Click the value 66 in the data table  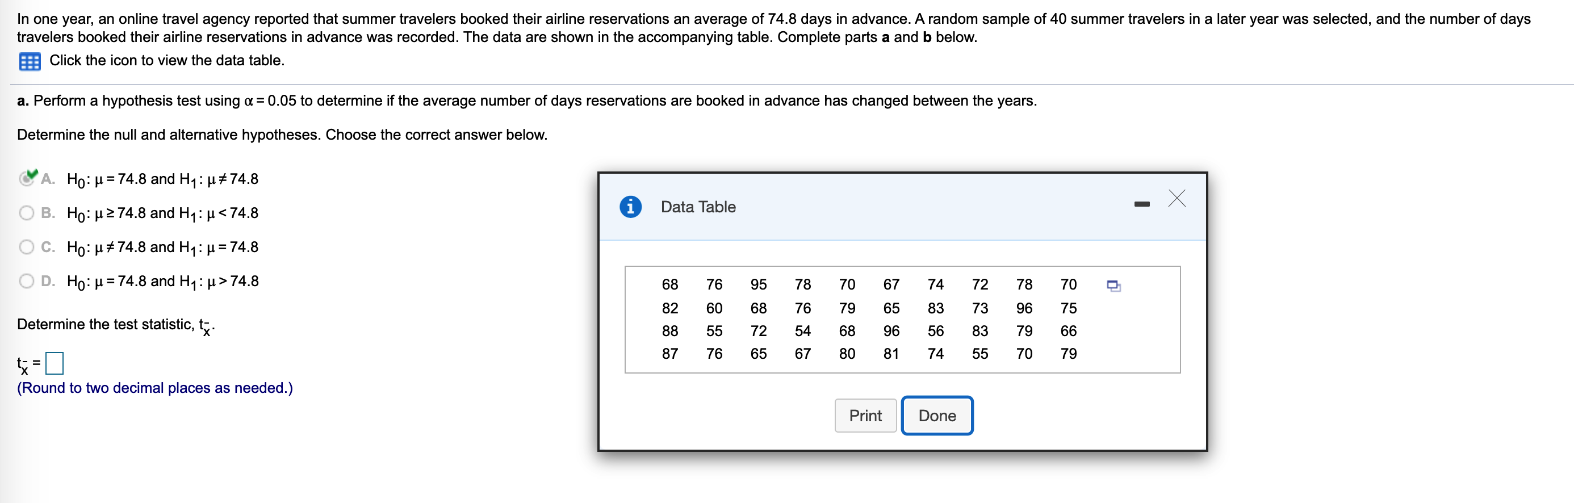point(1068,331)
